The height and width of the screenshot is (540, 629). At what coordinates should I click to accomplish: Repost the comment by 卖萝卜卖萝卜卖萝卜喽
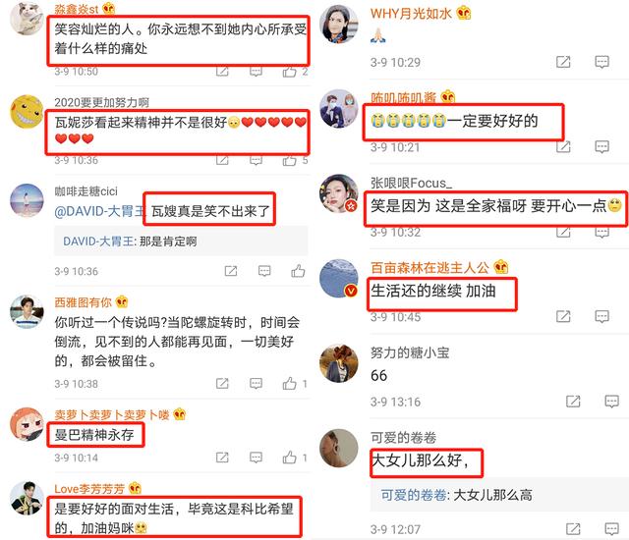(x=222, y=458)
